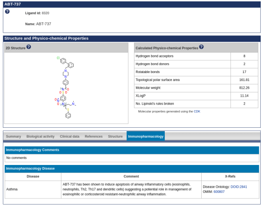Click Immunopharmacology Disease section header
264x206 pixels.
(132, 169)
